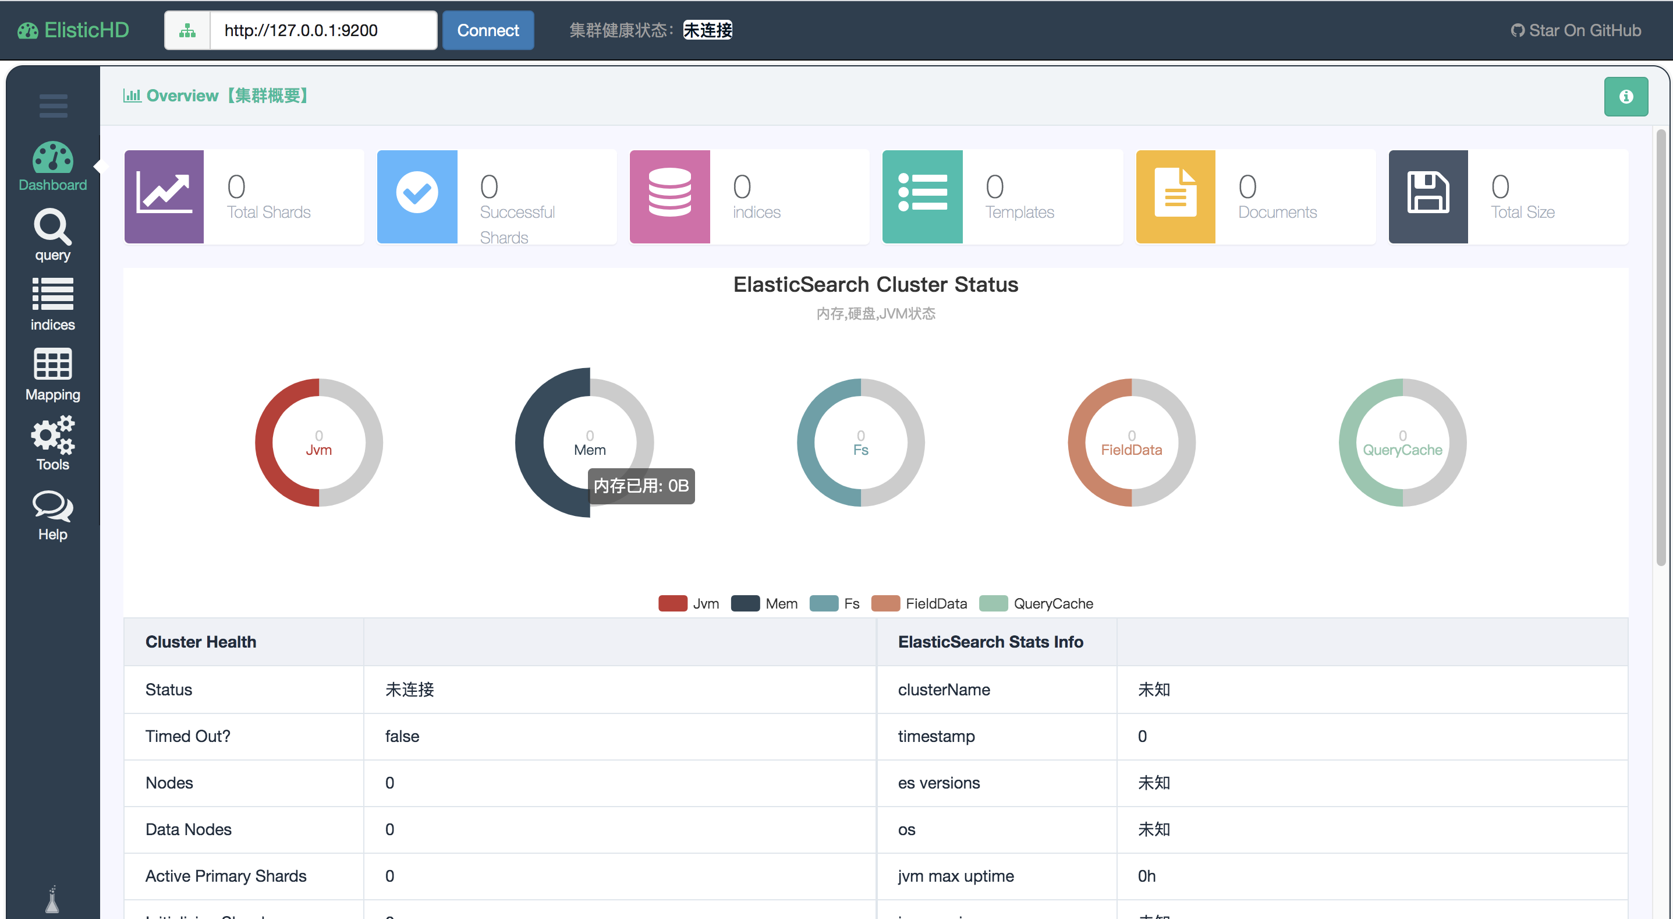Toggle the Jvm legend item
This screenshot has height=919, width=1673.
[689, 603]
